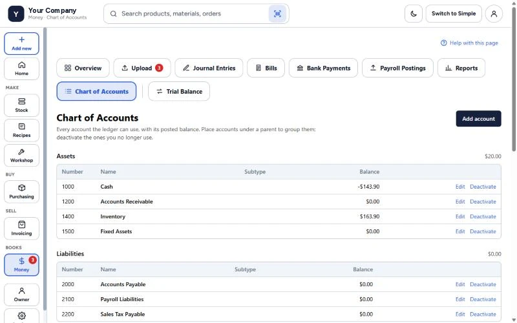Open Workshop in sidebar
517x323 pixels.
(21, 155)
